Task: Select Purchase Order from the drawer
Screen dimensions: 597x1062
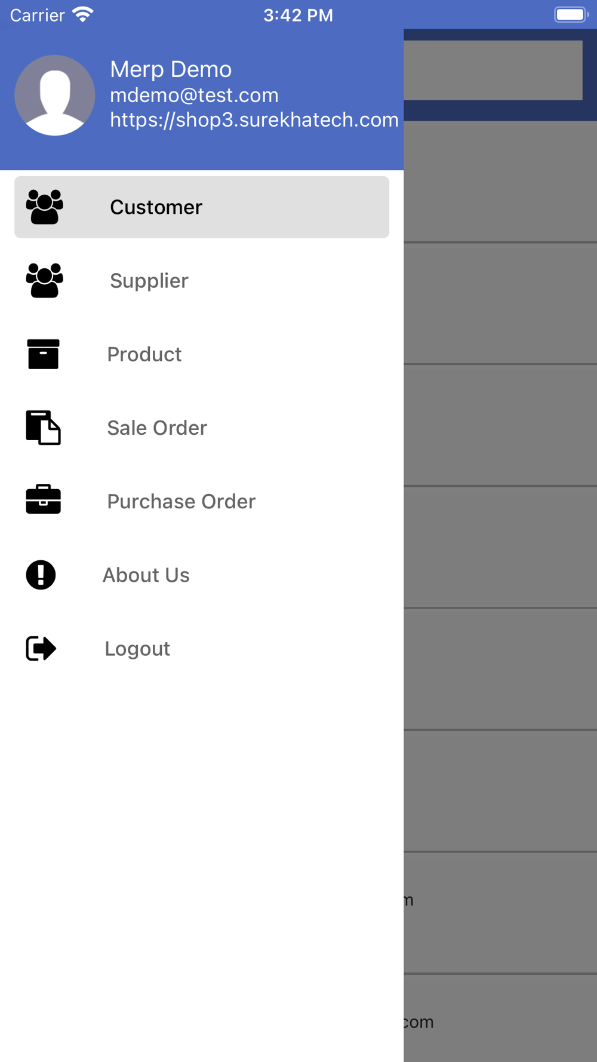Action: [181, 501]
